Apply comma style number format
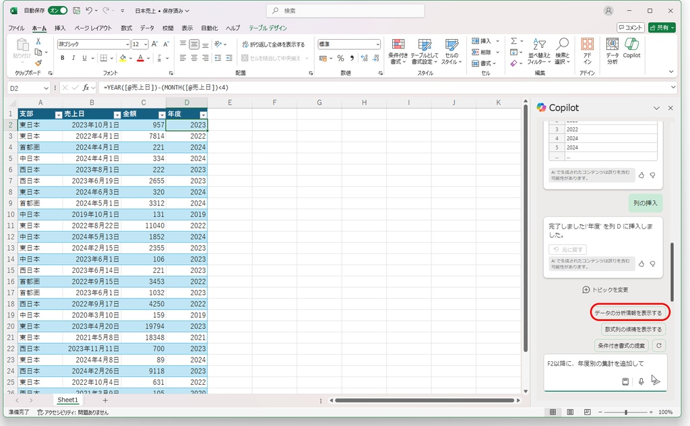Screen dimensions: 690x426 352,58
